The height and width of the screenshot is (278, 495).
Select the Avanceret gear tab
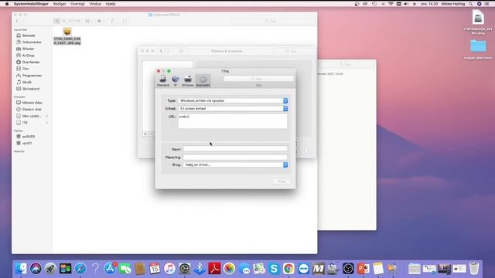coord(203,80)
